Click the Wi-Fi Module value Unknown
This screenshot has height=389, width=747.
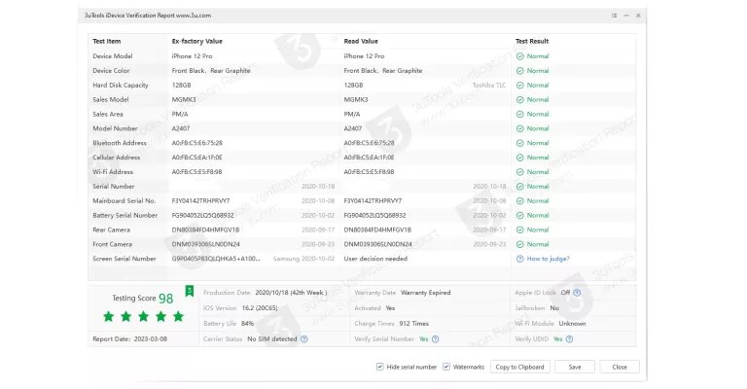(572, 323)
